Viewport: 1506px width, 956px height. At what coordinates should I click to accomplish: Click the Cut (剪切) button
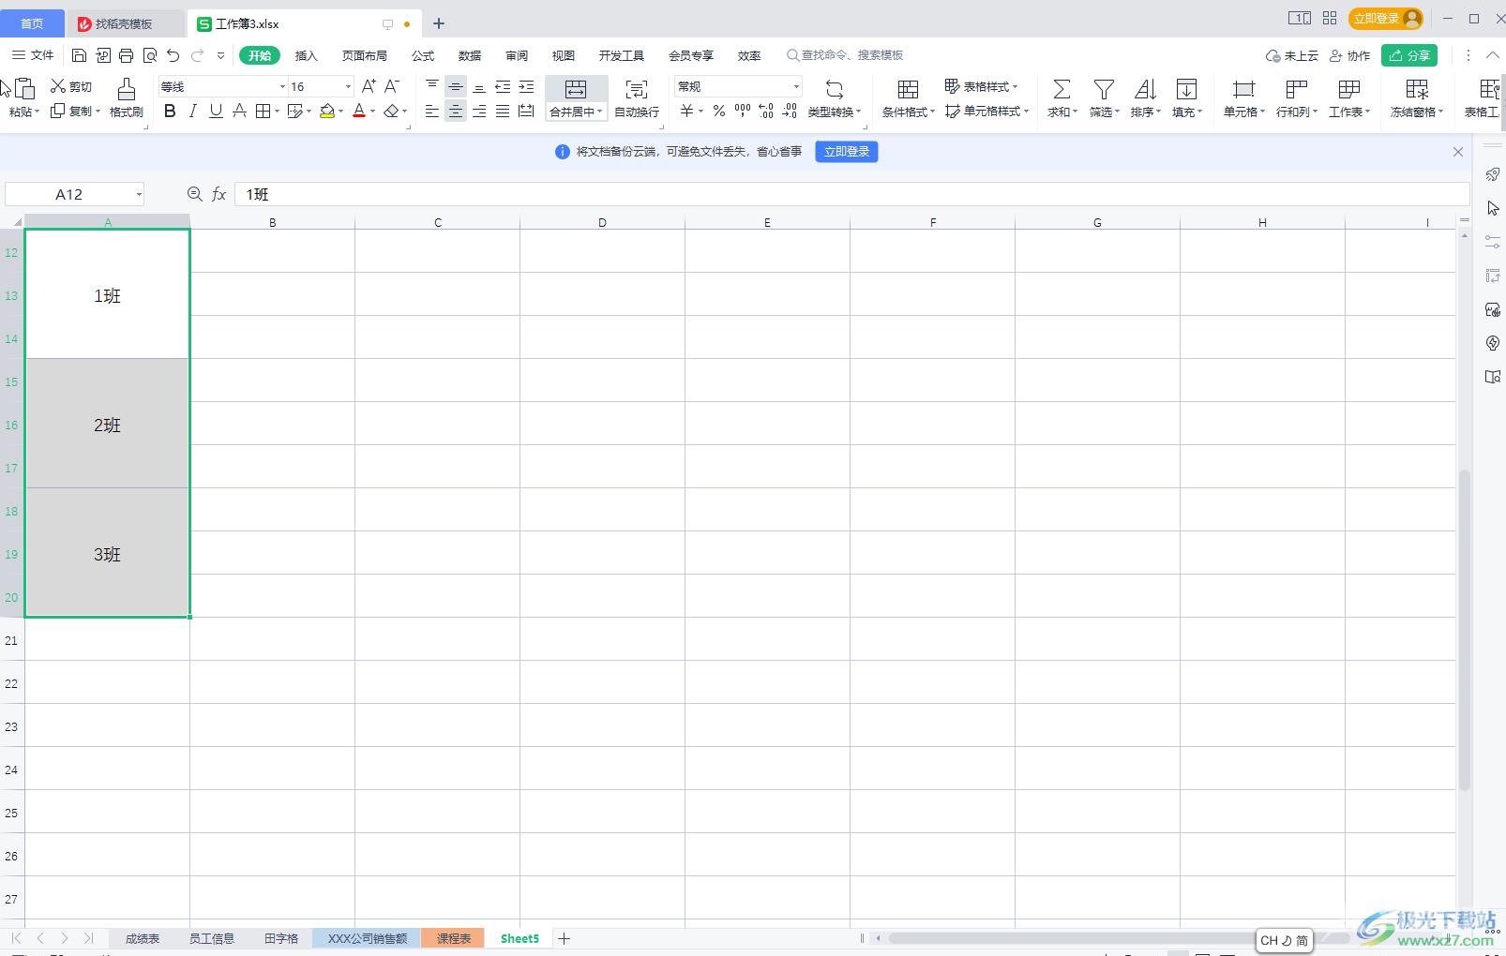coord(71,86)
